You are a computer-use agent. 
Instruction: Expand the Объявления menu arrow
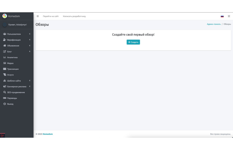coord(30,46)
